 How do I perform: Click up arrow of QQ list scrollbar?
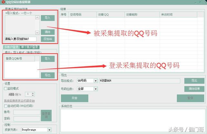coord(37,17)
